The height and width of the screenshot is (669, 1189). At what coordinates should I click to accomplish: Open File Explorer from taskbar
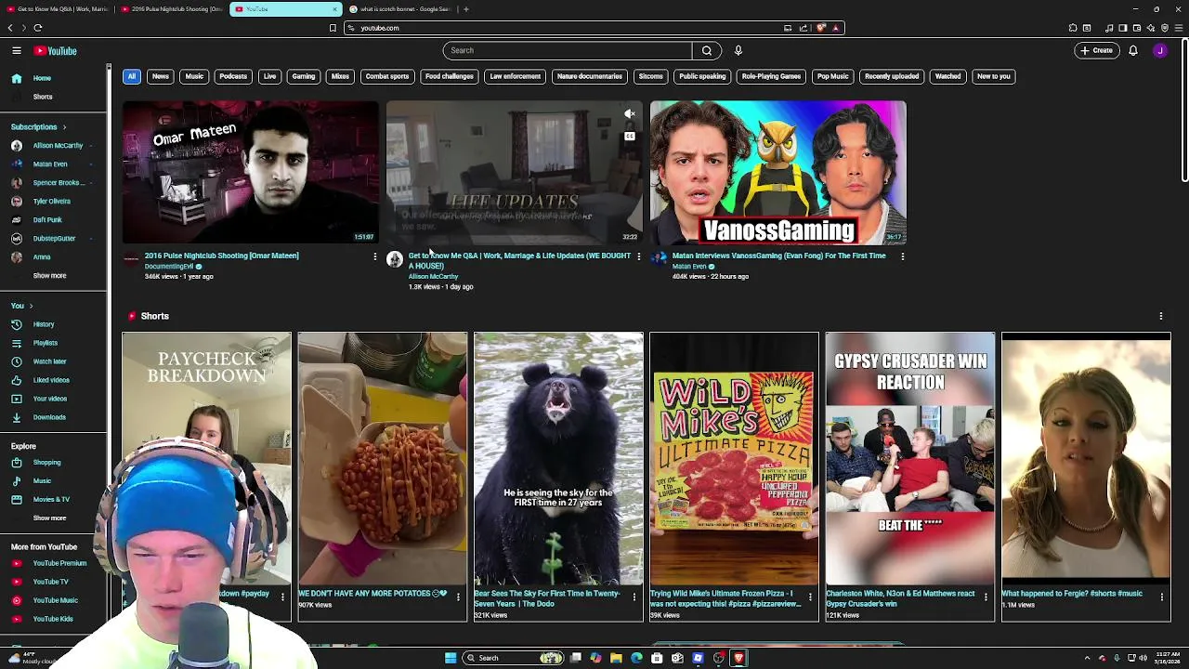tap(616, 658)
